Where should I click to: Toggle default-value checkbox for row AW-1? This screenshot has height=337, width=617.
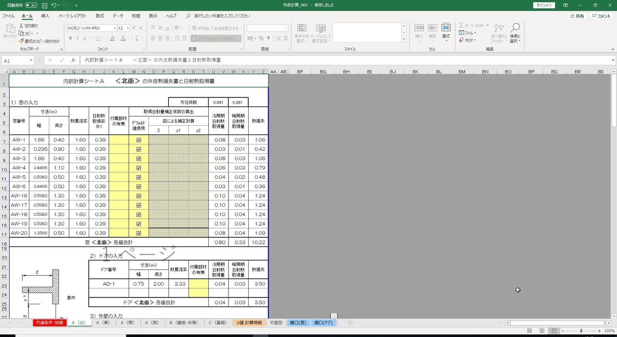[x=139, y=140]
